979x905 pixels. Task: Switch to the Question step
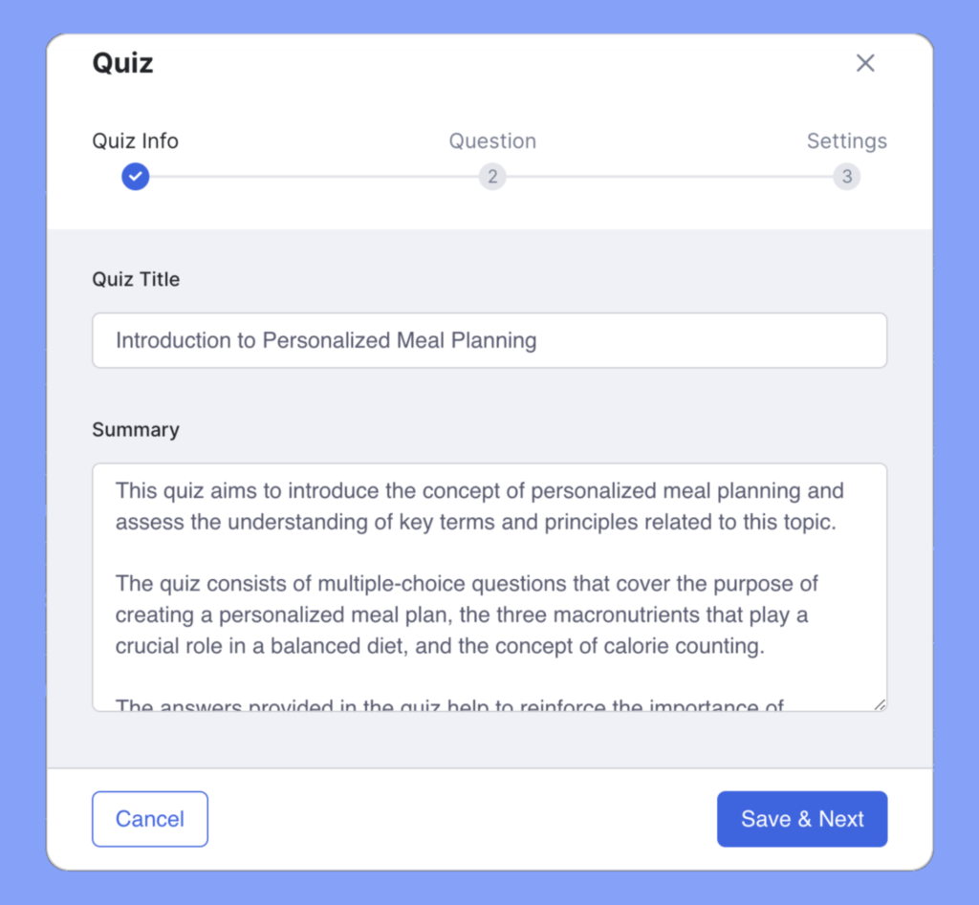tap(492, 140)
